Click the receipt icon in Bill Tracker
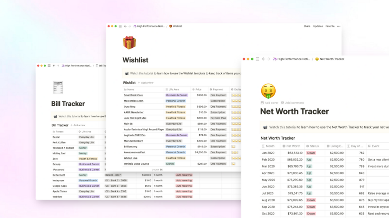Viewport: 389px width, 218px height. 58,87
